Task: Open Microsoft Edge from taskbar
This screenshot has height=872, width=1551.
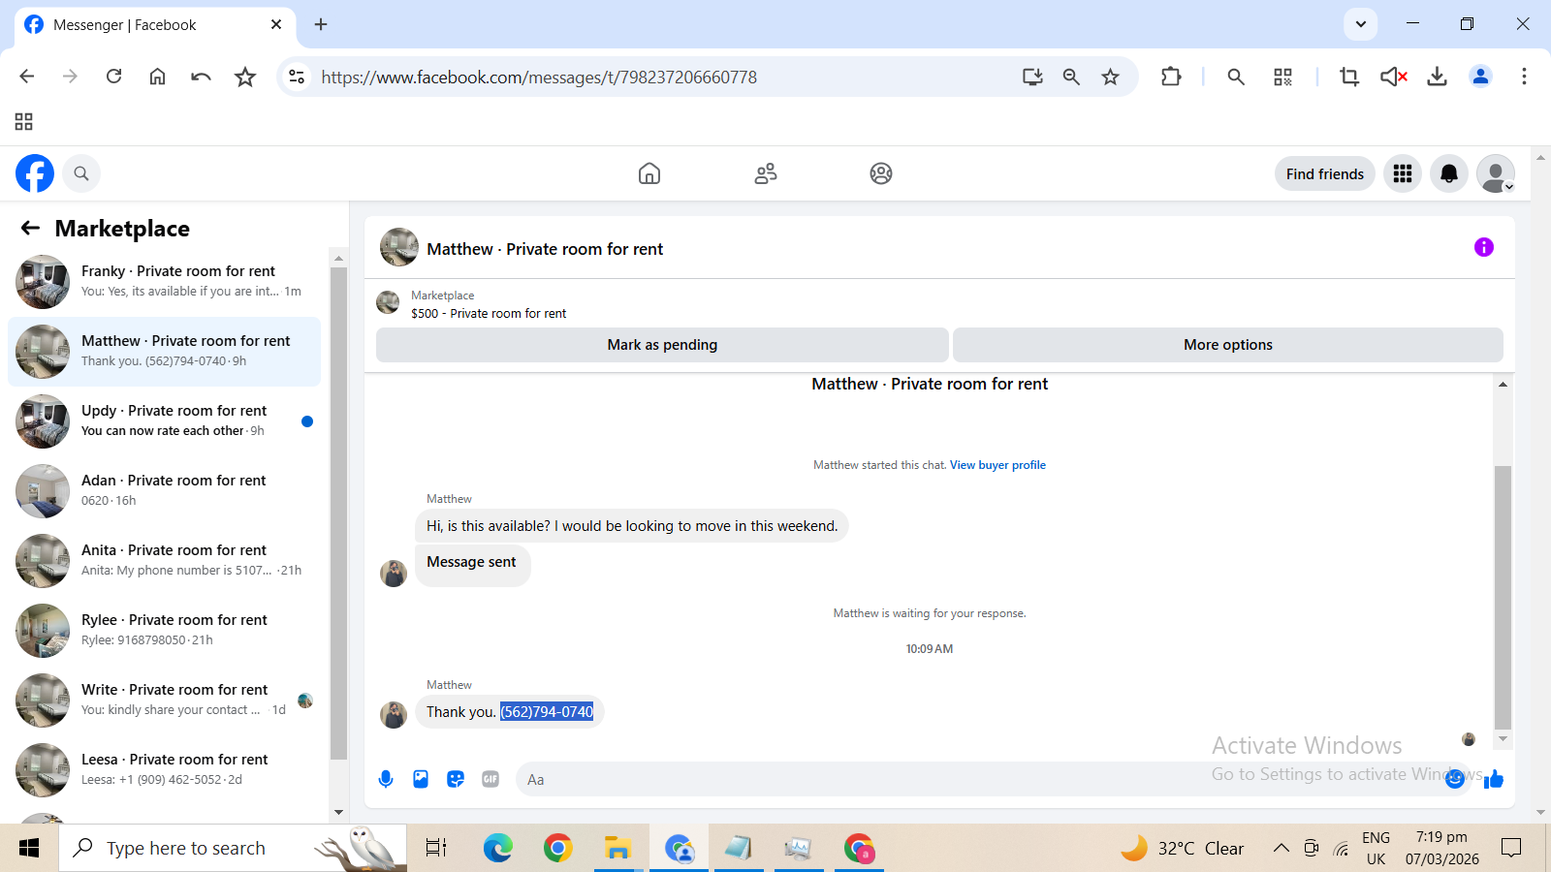Action: pos(498,848)
